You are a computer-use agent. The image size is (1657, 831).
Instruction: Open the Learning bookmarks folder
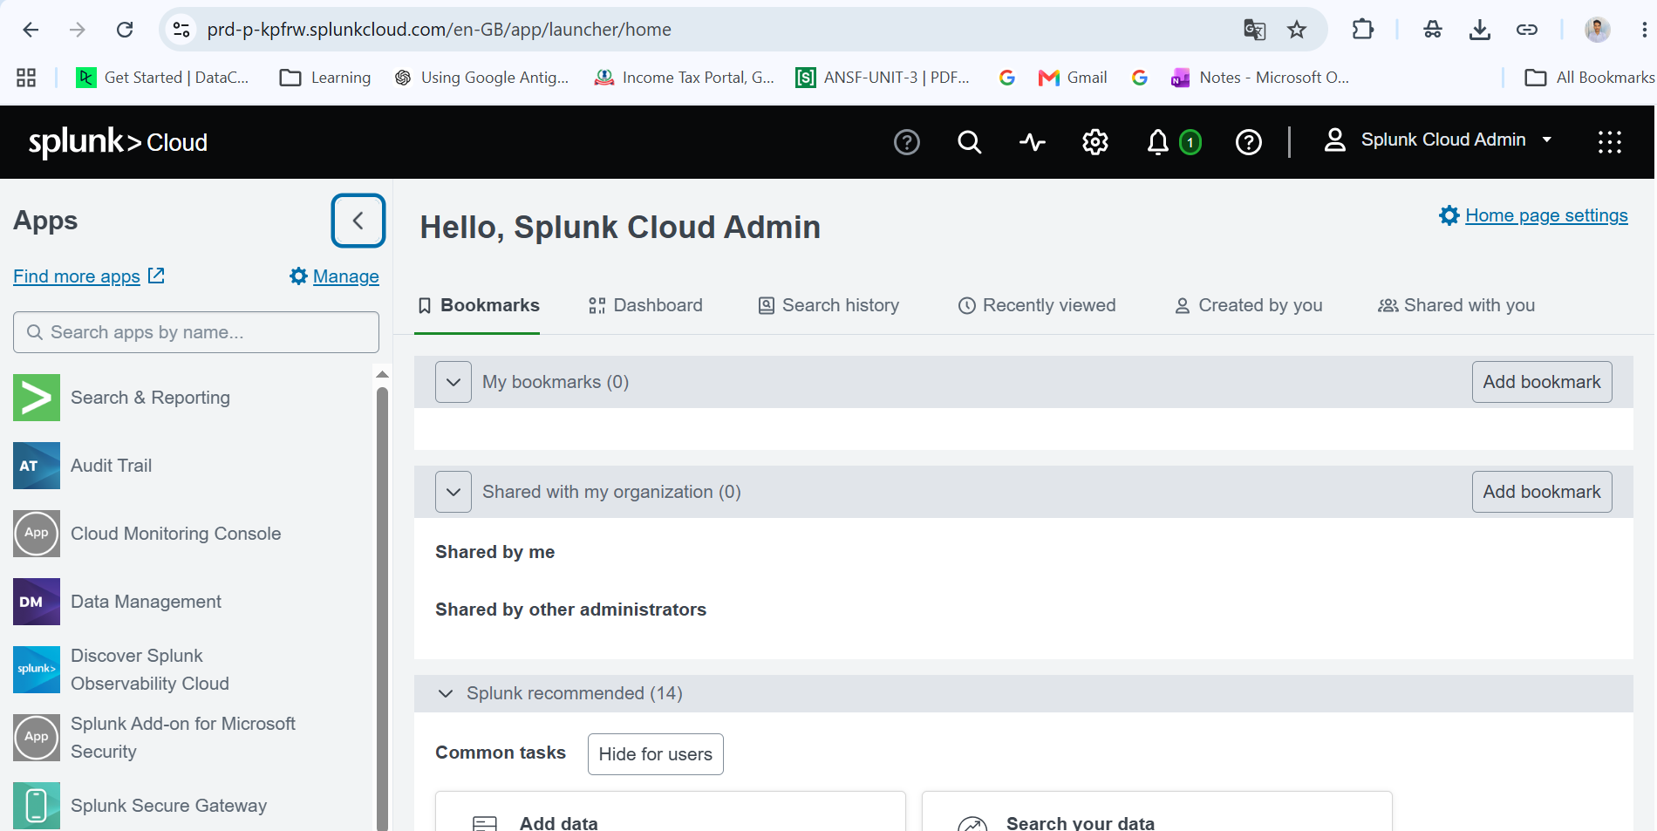(x=325, y=78)
